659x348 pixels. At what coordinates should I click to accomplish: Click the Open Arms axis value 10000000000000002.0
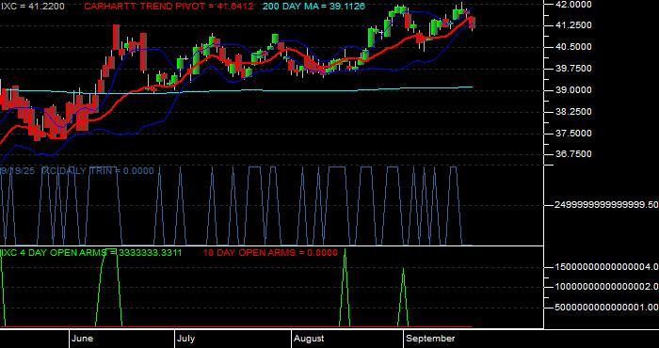[x=606, y=287]
